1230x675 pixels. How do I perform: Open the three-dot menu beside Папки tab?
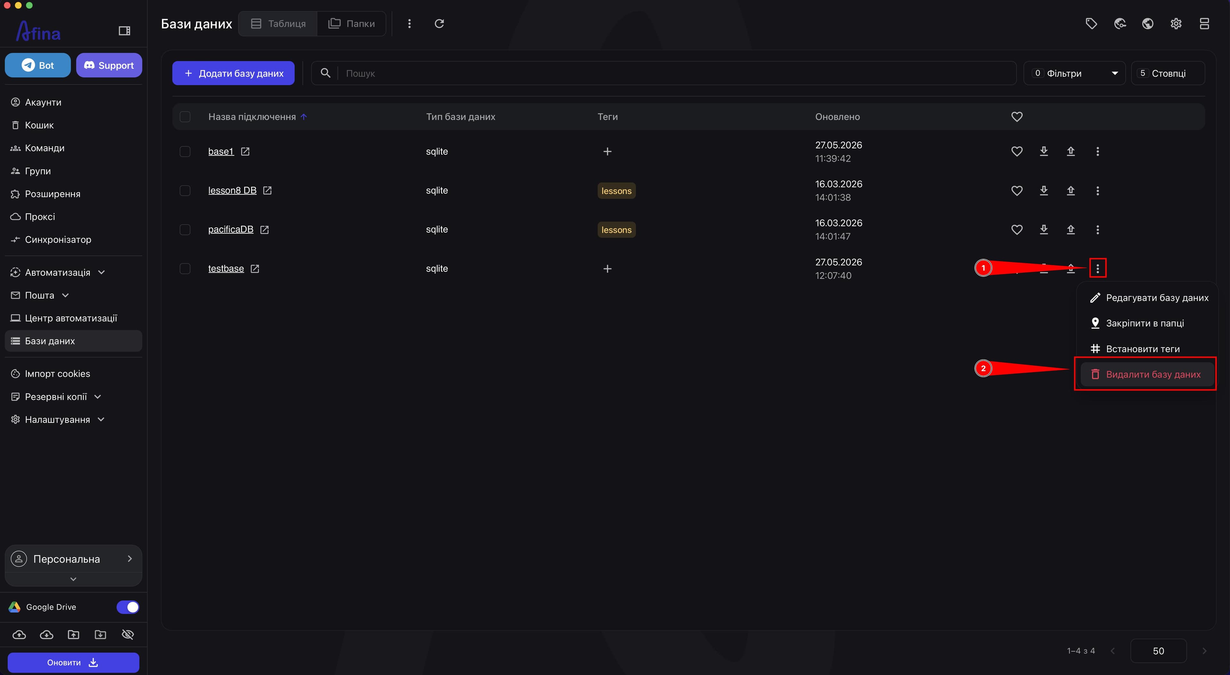click(409, 23)
